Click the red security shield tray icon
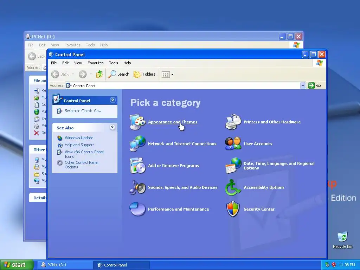 [334, 265]
